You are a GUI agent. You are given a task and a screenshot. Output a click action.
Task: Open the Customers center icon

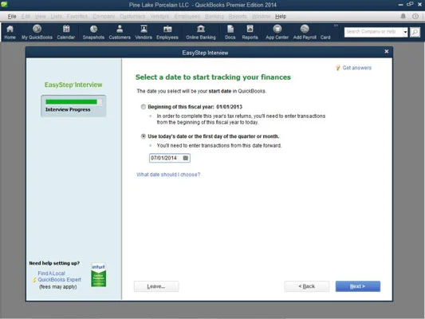point(120,32)
